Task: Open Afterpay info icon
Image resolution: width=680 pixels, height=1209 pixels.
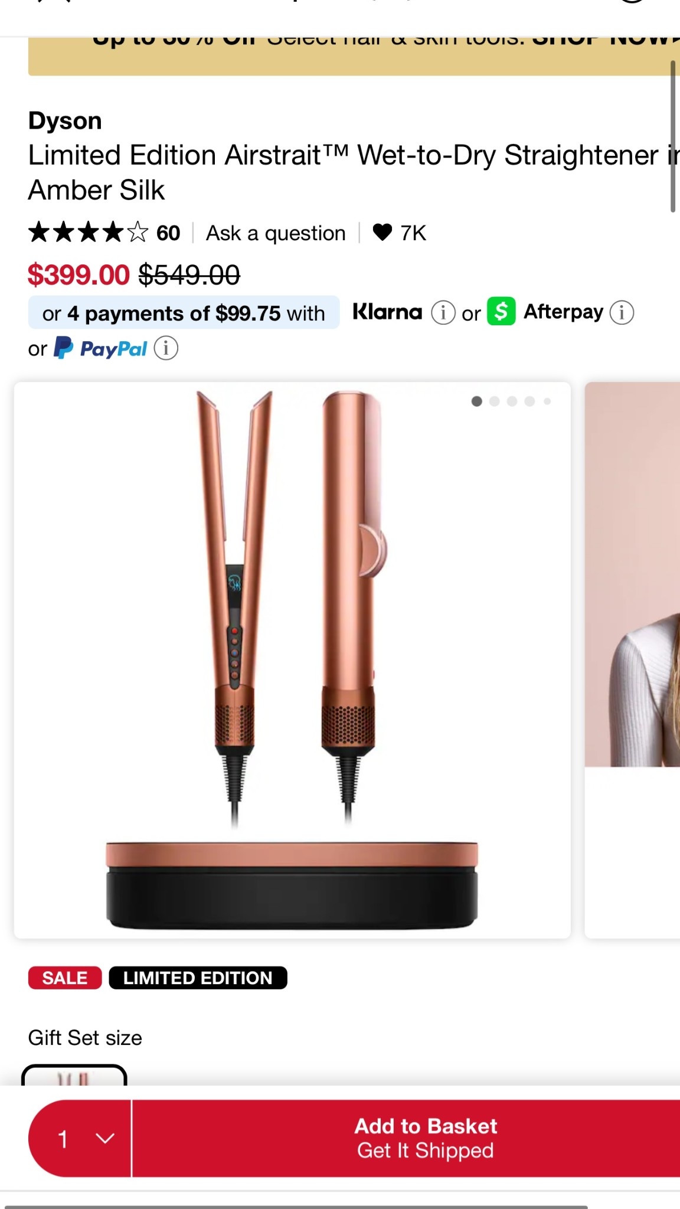Action: (622, 312)
